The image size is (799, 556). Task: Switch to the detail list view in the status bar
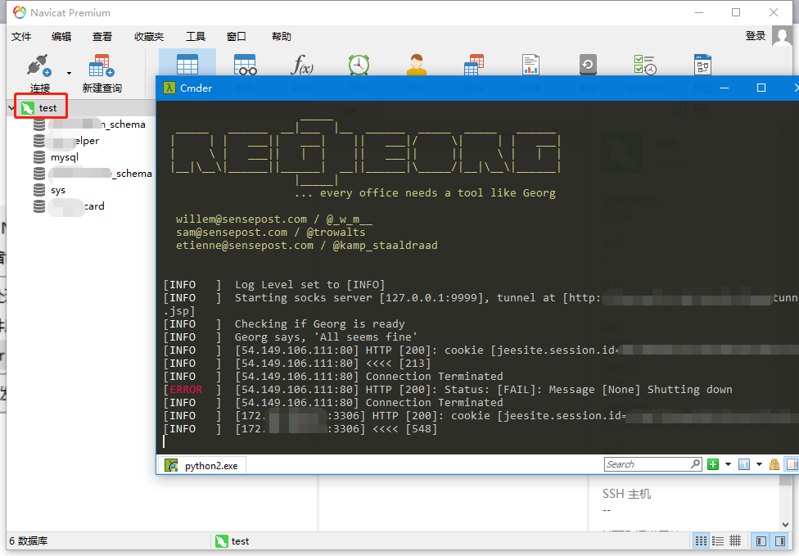point(718,541)
